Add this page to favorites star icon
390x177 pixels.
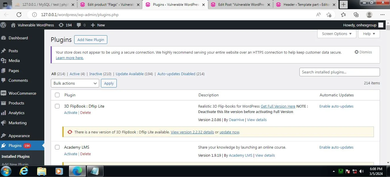click(x=329, y=15)
